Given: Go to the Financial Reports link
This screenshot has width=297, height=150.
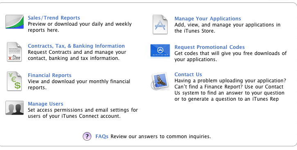Looking at the screenshot, I should [x=50, y=75].
